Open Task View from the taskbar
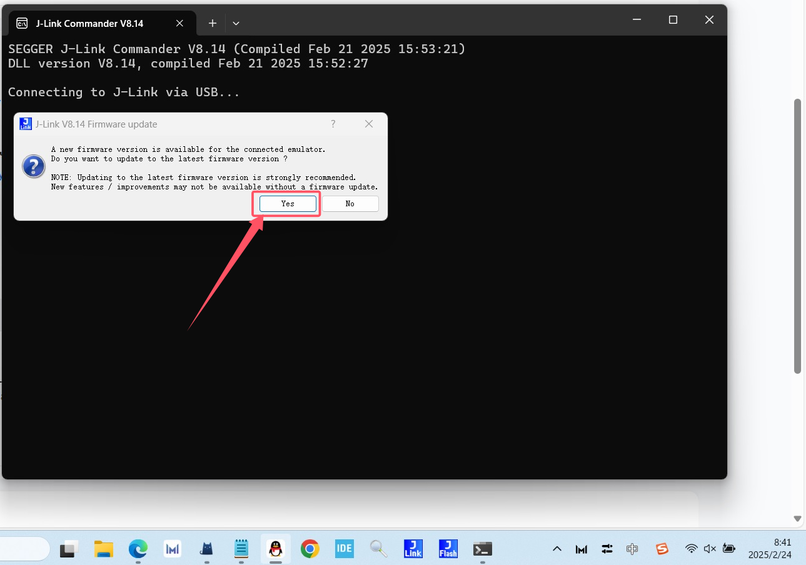This screenshot has width=806, height=565. [69, 549]
